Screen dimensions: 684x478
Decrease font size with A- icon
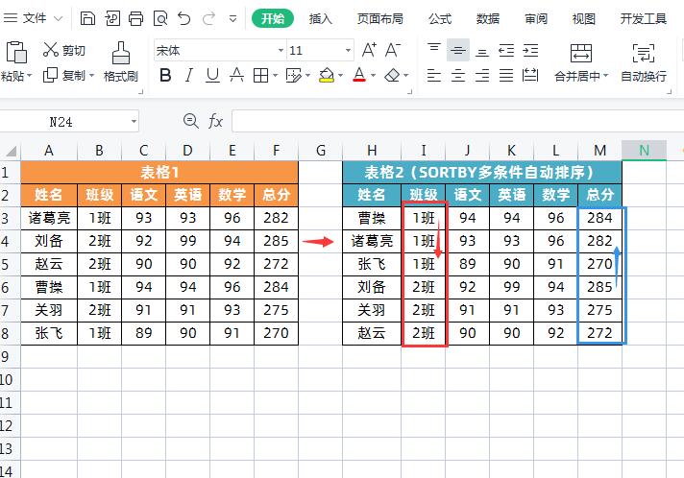point(392,50)
